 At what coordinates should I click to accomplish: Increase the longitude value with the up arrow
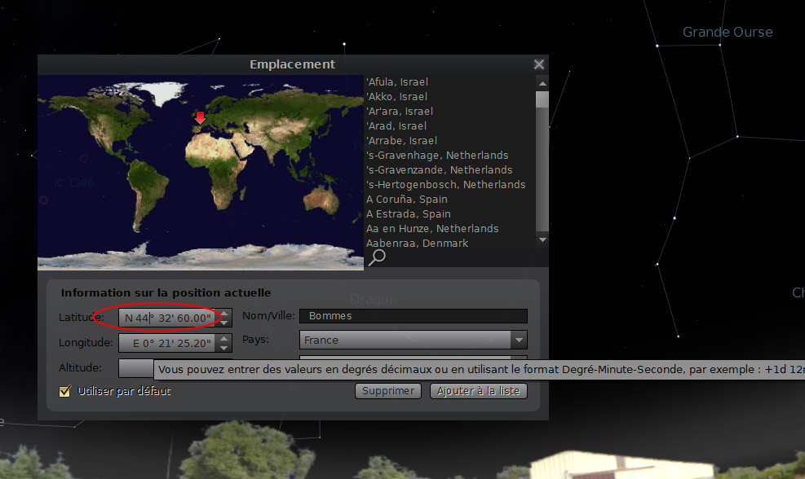(x=223, y=339)
